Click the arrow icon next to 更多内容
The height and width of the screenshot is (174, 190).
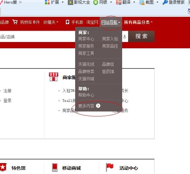[98, 106]
